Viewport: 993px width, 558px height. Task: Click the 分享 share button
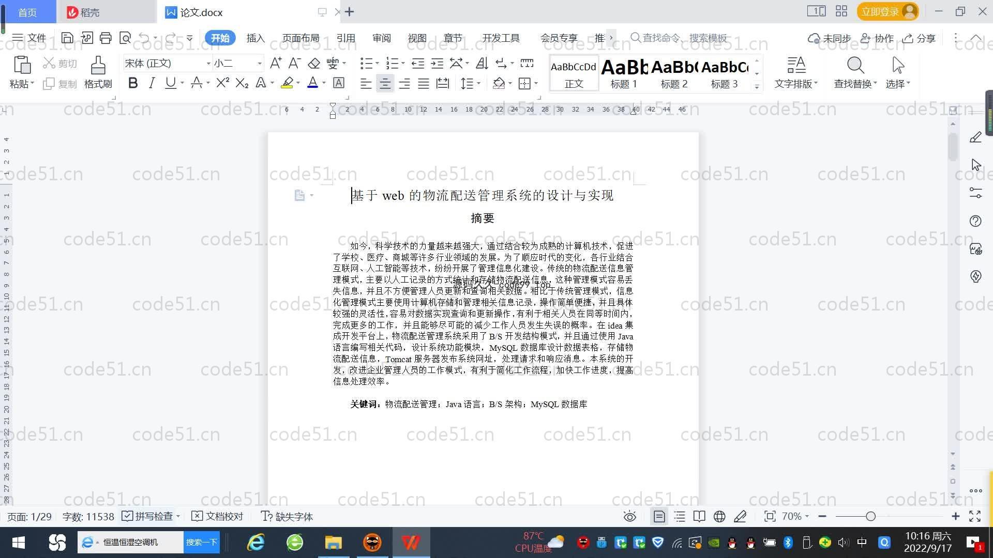[919, 38]
